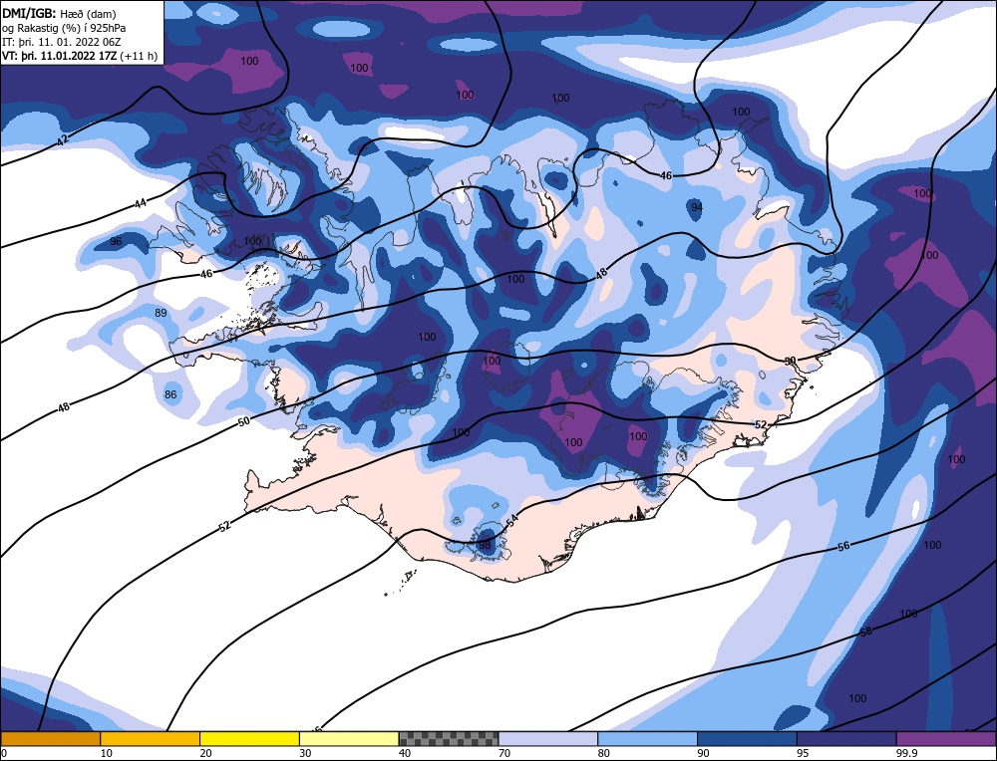Image resolution: width=997 pixels, height=761 pixels.
Task: Click the 'DMI/IGB: Hæð (dam)' title line
Action: 60,13
